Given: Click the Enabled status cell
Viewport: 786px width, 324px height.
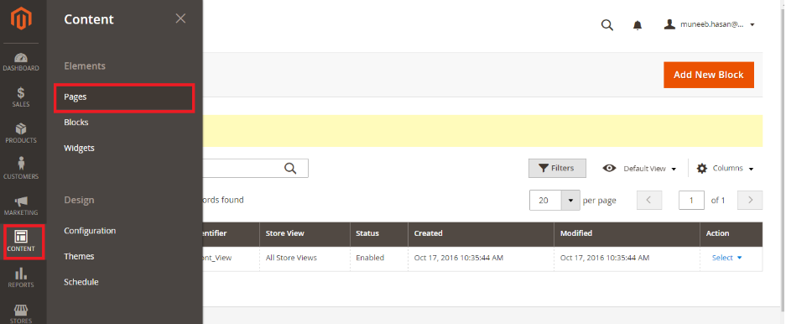Looking at the screenshot, I should pyautogui.click(x=370, y=258).
